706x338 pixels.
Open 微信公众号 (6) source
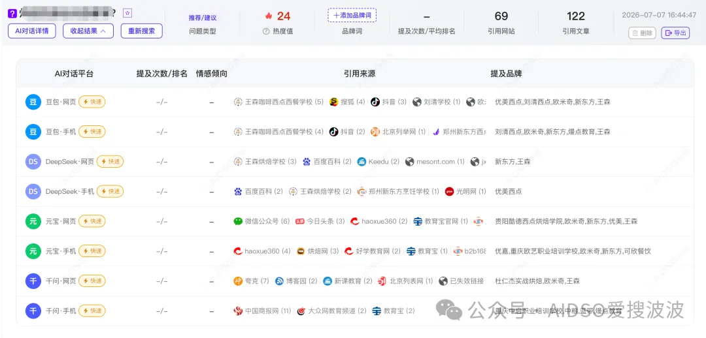click(x=261, y=221)
